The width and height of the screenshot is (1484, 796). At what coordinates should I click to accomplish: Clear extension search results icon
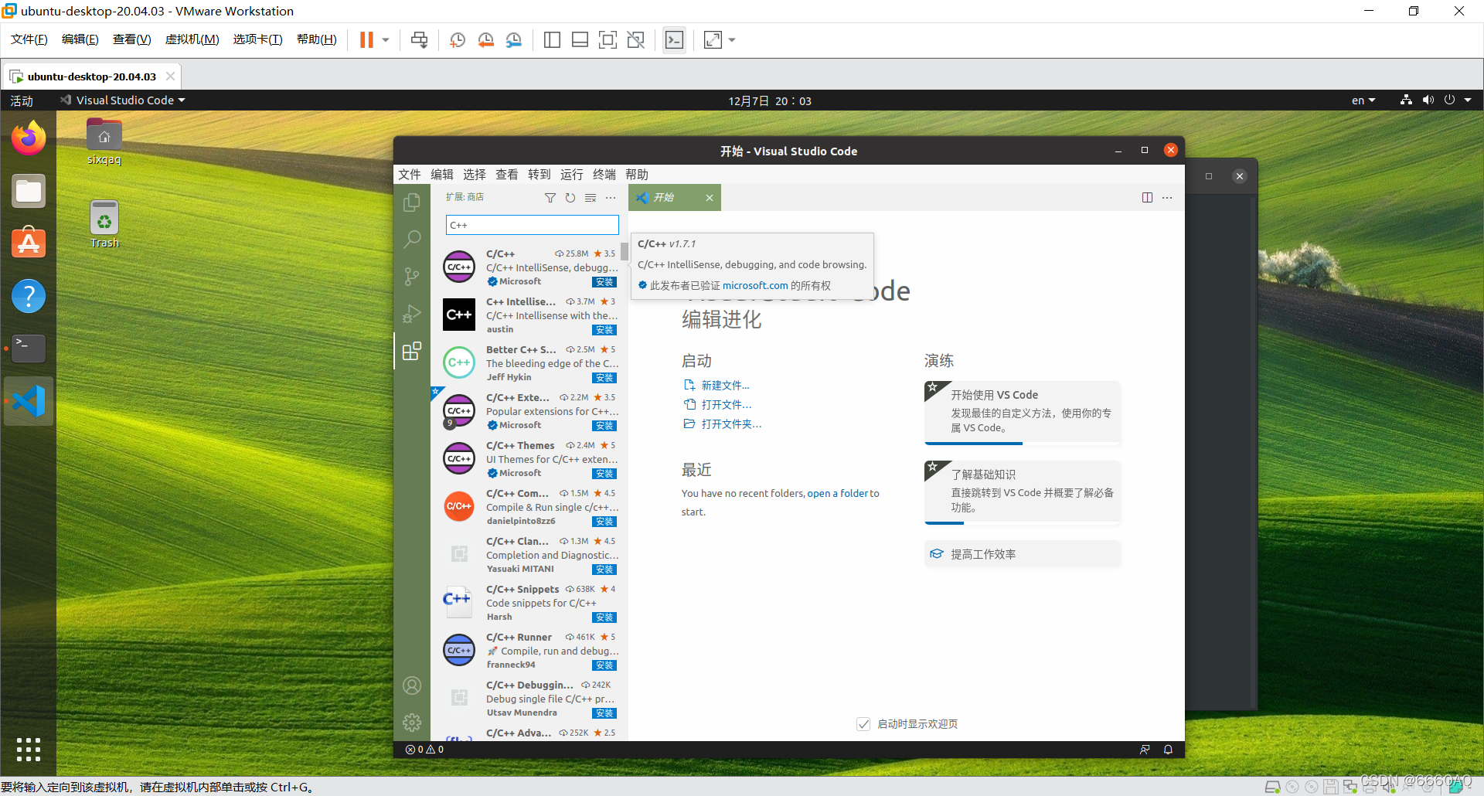(591, 198)
